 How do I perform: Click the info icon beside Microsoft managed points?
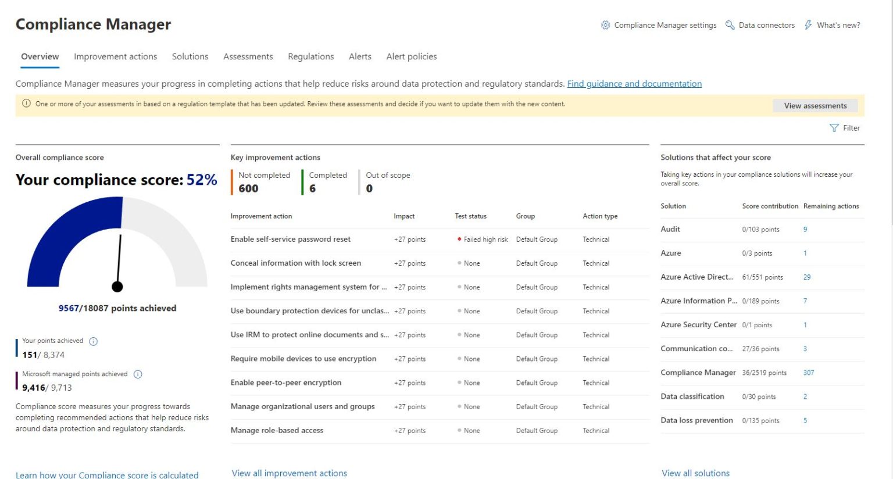(138, 374)
